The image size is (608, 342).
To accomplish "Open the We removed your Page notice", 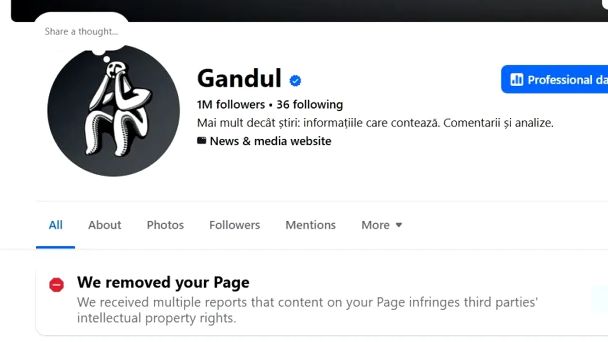I will (163, 283).
